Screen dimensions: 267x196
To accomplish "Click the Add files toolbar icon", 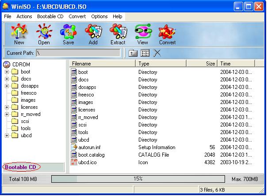I will click(93, 34).
